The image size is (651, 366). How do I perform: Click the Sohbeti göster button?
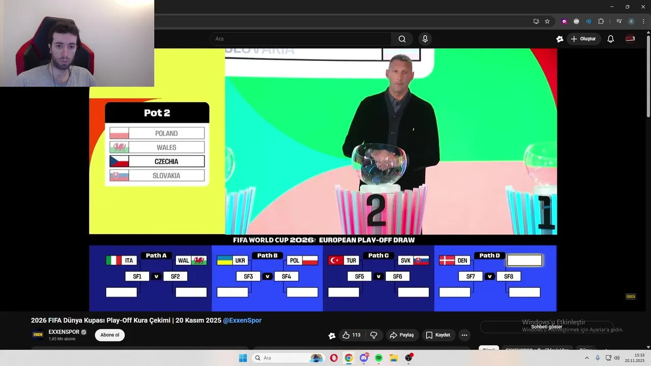547,327
